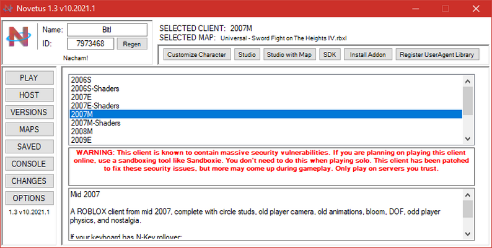Select the 2007E-Shaders client
Screen dimensions: 492x248
pyautogui.click(x=266, y=106)
